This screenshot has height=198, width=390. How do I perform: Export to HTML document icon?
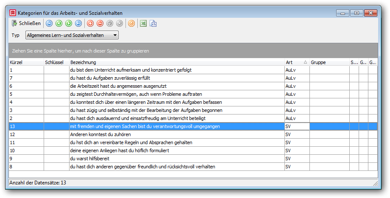[153, 23]
